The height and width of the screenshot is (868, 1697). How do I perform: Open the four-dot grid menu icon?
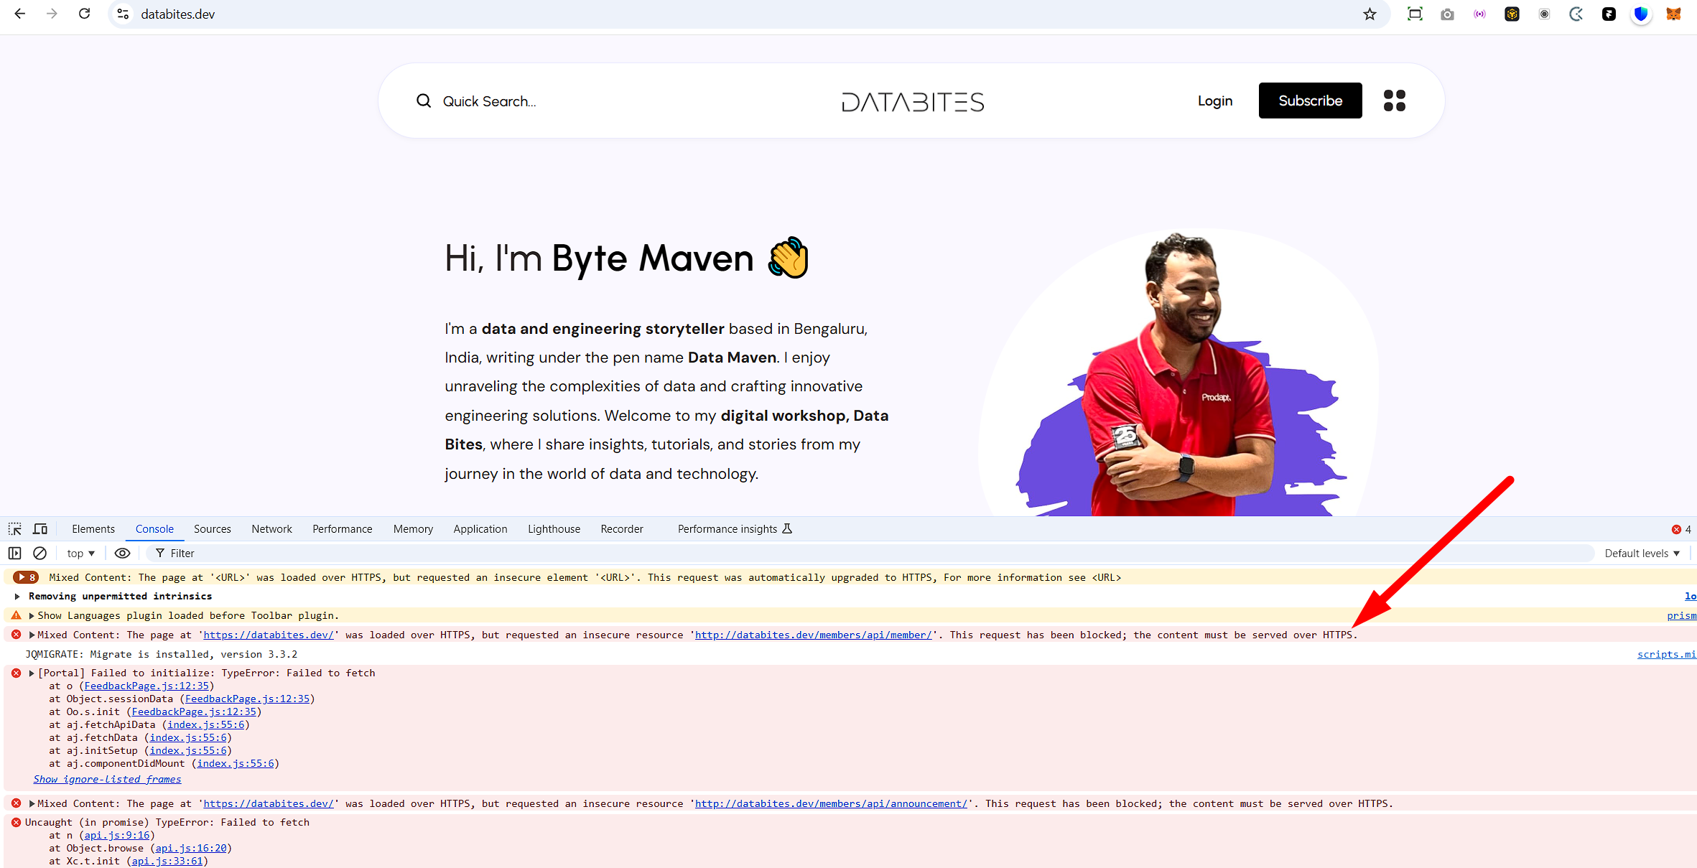click(1394, 101)
